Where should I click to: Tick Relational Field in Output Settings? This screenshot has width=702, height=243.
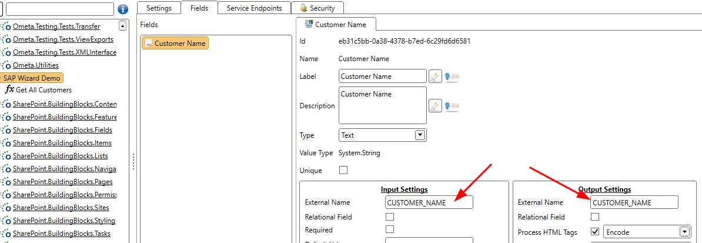pos(595,217)
